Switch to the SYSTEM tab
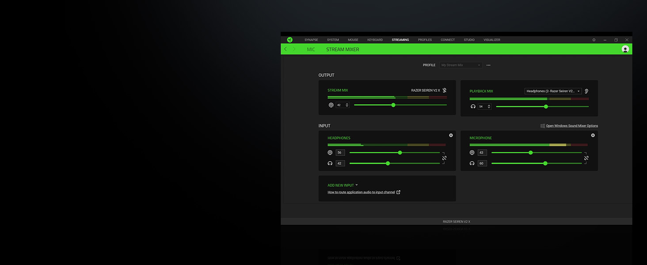Screen dimensions: 647x265 click(x=333, y=40)
